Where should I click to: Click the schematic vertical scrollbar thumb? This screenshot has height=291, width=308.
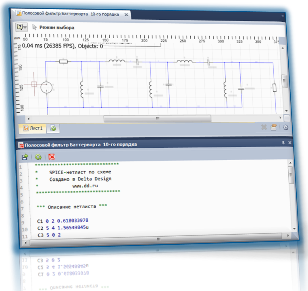285,81
